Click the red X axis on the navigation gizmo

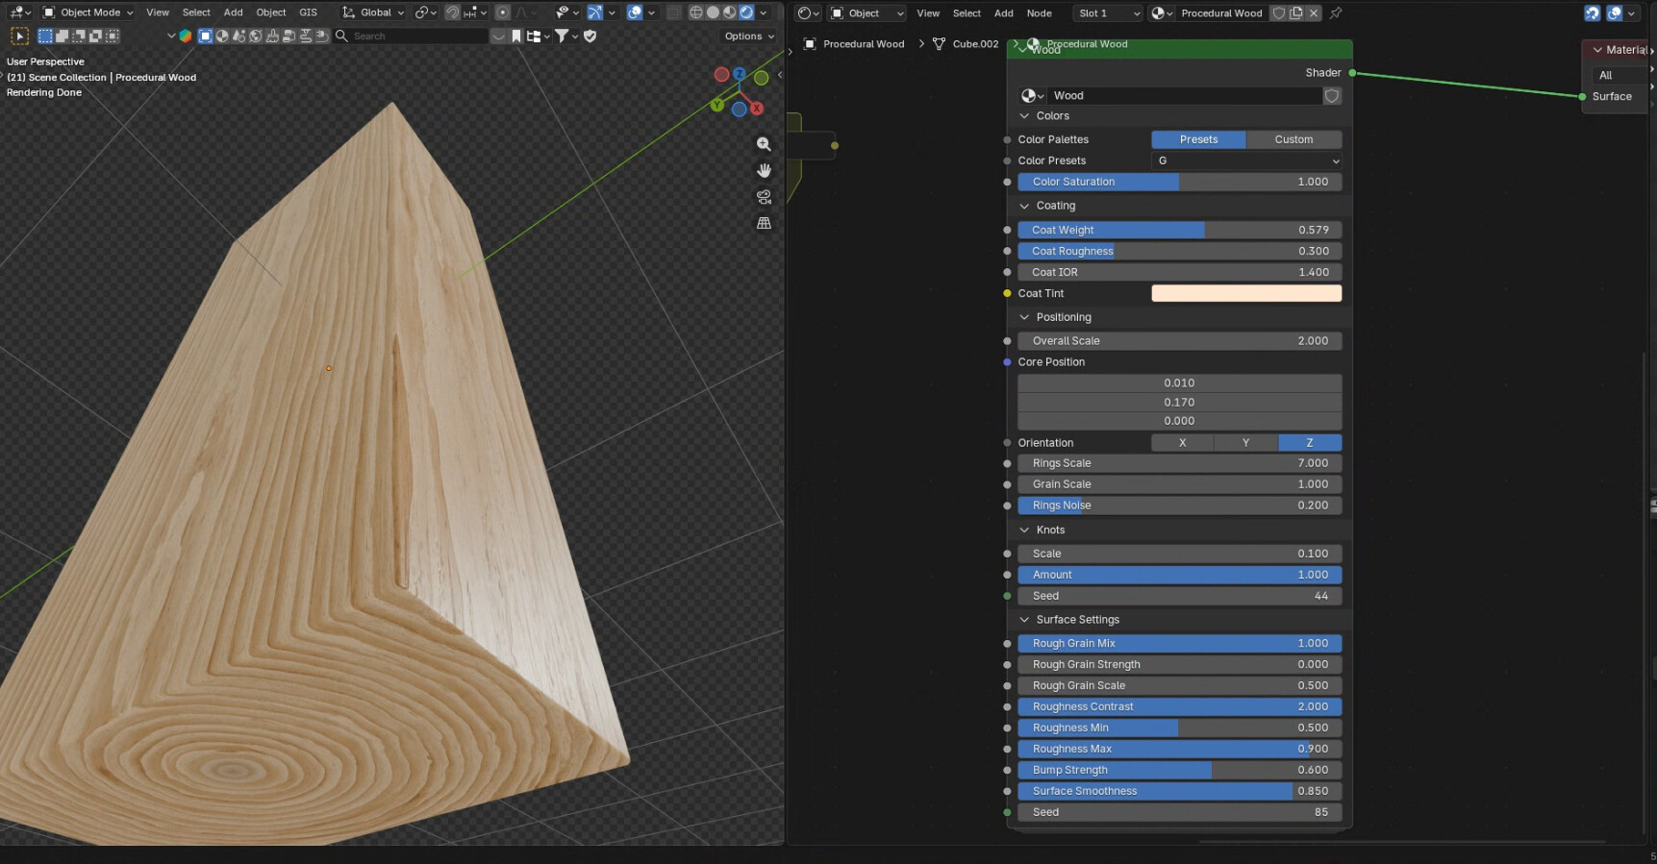757,109
